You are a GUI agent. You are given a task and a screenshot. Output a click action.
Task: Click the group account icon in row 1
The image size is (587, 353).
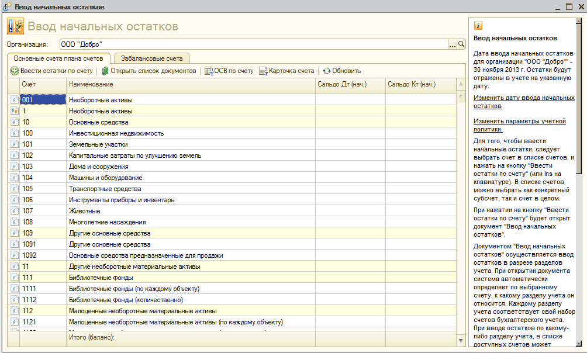(x=14, y=111)
